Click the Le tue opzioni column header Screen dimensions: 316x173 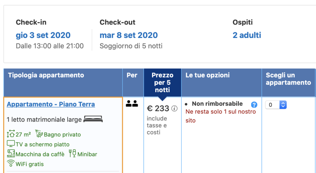coord(208,75)
